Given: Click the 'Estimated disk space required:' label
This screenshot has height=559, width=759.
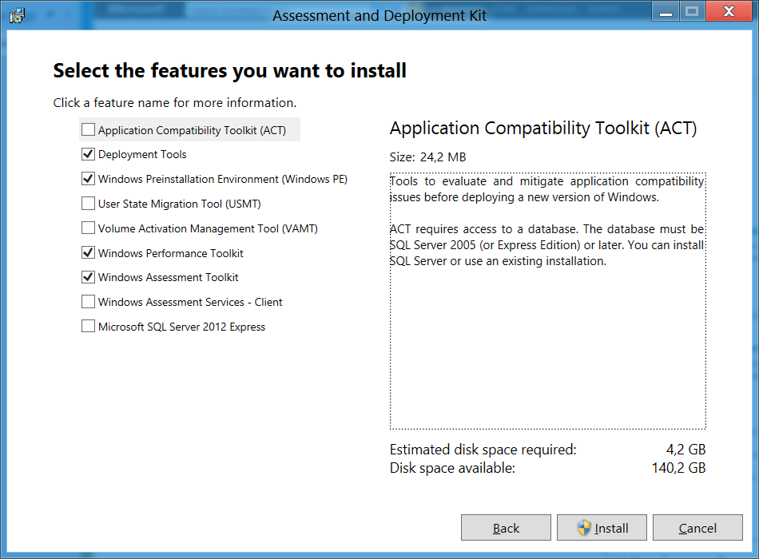Looking at the screenshot, I should tap(483, 450).
